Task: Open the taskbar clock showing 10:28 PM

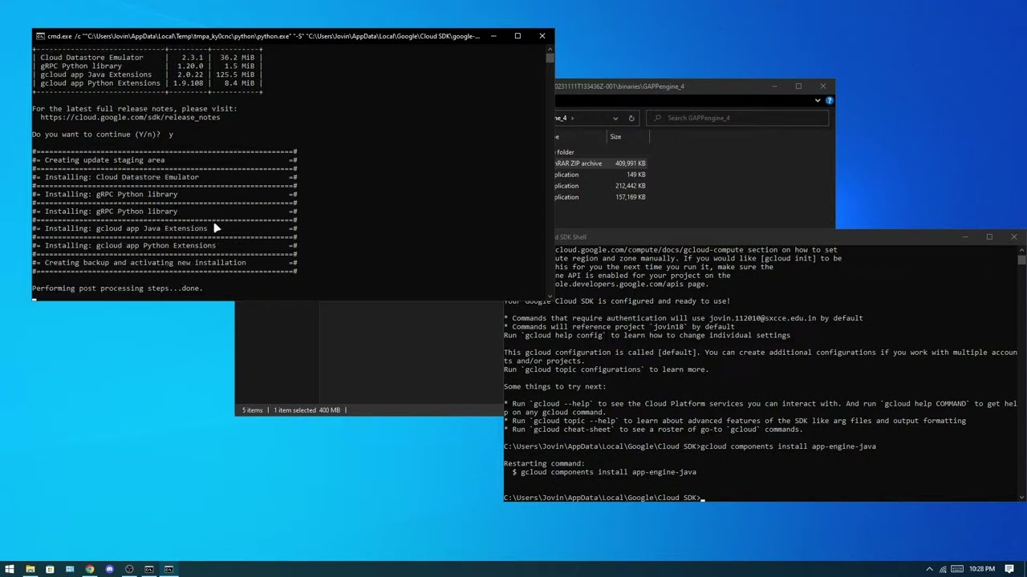Action: [x=982, y=569]
